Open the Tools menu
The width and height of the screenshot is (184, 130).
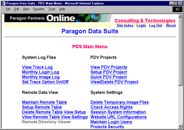point(52,9)
